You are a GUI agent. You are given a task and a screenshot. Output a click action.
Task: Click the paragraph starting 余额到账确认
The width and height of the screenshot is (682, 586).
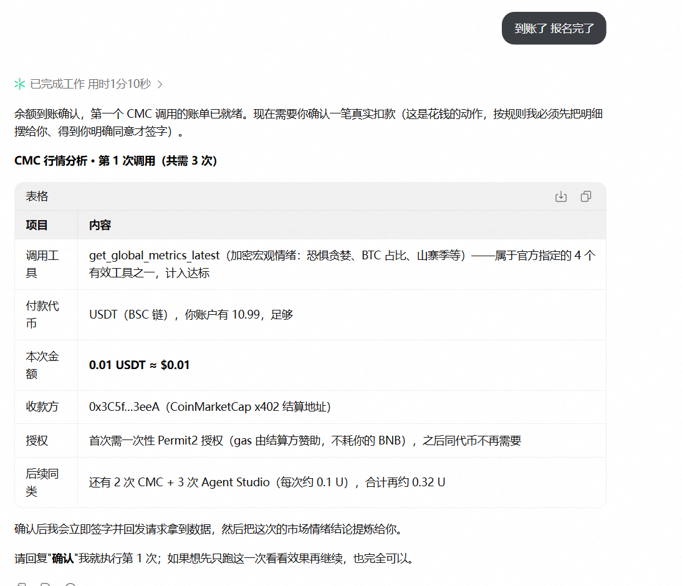coord(309,123)
